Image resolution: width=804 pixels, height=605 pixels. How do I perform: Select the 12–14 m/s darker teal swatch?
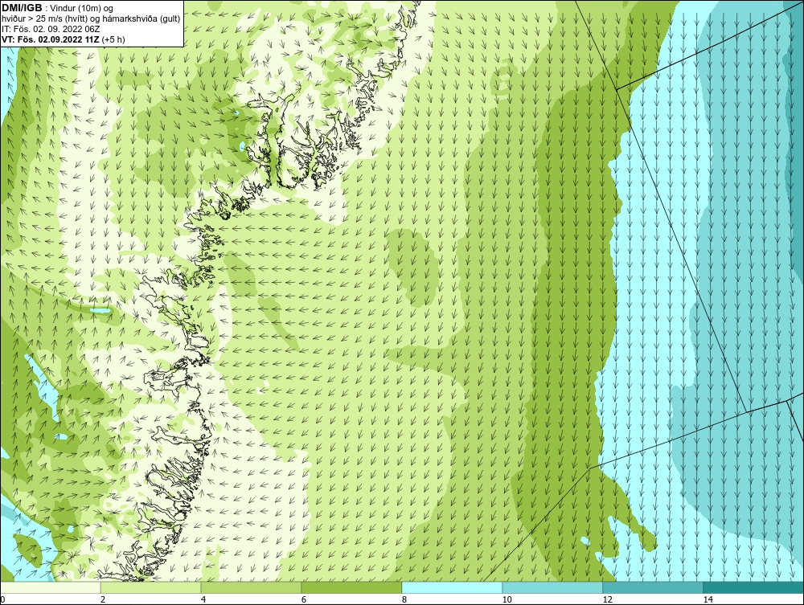653,587
